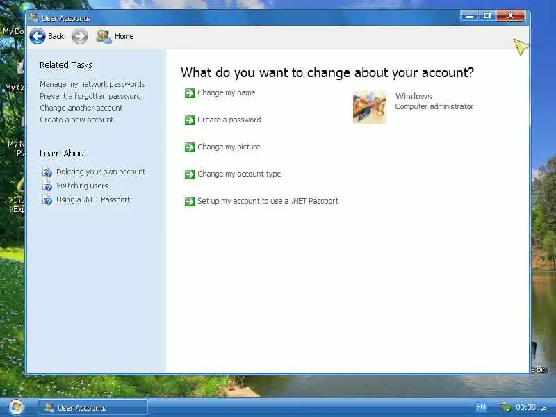Choose Change my account type option
This screenshot has width=556, height=417.
coord(239,174)
